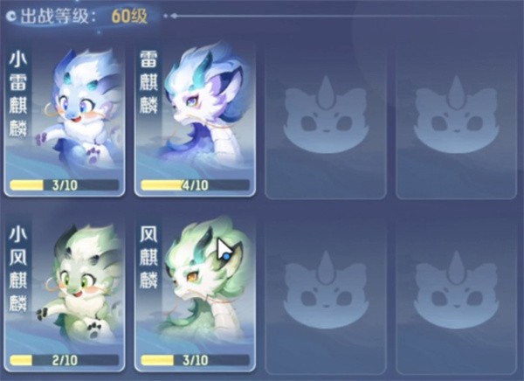Viewport: 524px width, 381px height.
Task: Click the 3/10 progress bar on 小雷麒麟
Action: (65, 185)
